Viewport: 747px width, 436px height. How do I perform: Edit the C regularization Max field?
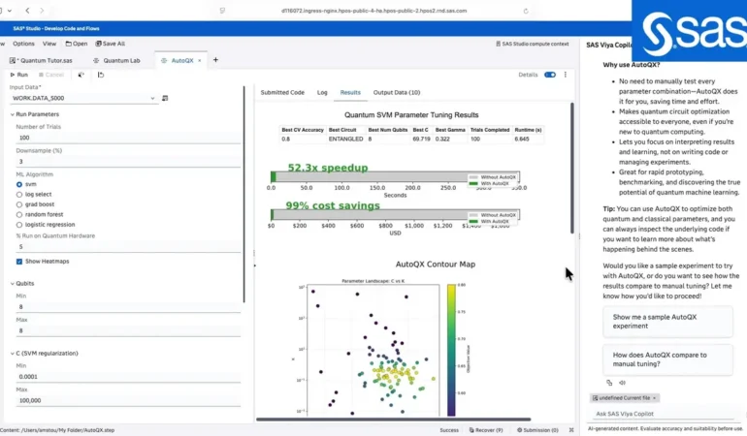128,400
